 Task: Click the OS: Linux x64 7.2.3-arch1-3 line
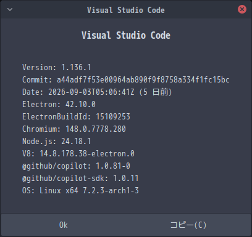click(80, 191)
